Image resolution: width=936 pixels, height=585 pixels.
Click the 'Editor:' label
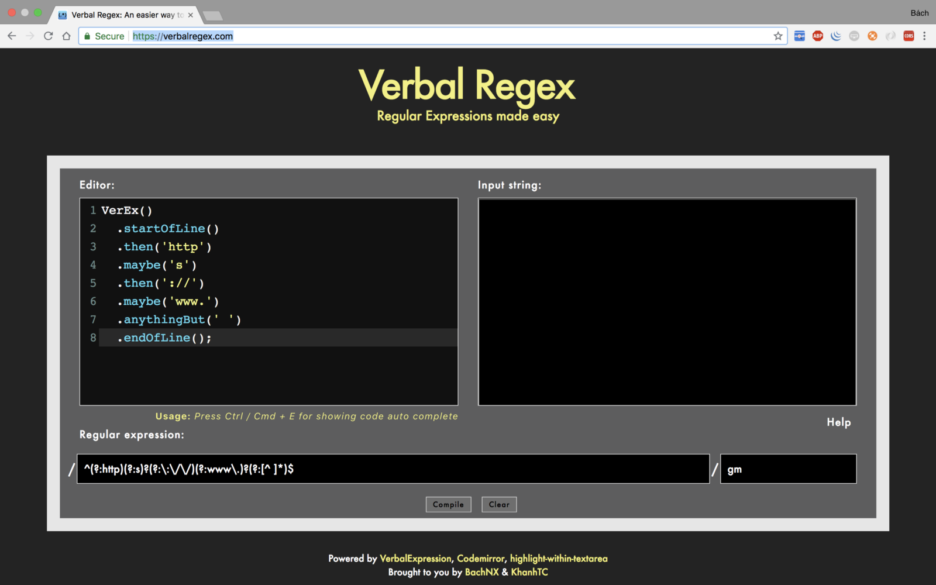pos(97,185)
